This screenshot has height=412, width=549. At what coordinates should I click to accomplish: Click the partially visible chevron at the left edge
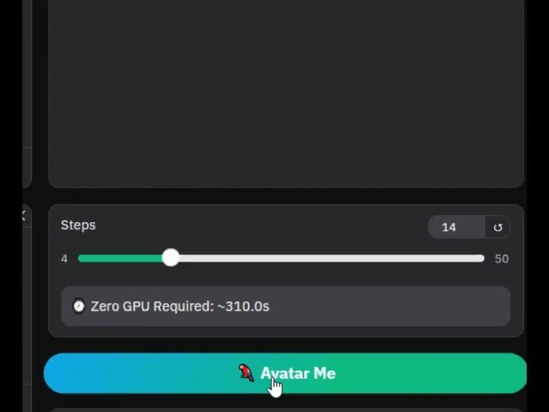click(x=24, y=214)
